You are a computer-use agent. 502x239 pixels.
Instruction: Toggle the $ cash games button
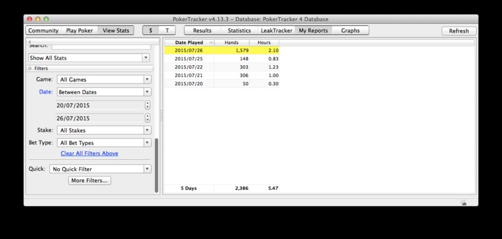click(x=151, y=30)
